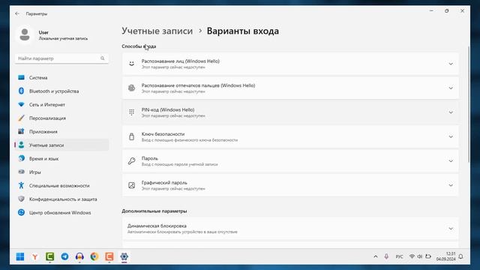Open Telegram from taskbar
This screenshot has width=480, height=270.
point(64,256)
